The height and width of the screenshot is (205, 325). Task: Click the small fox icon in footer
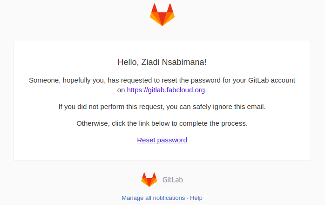(x=149, y=179)
